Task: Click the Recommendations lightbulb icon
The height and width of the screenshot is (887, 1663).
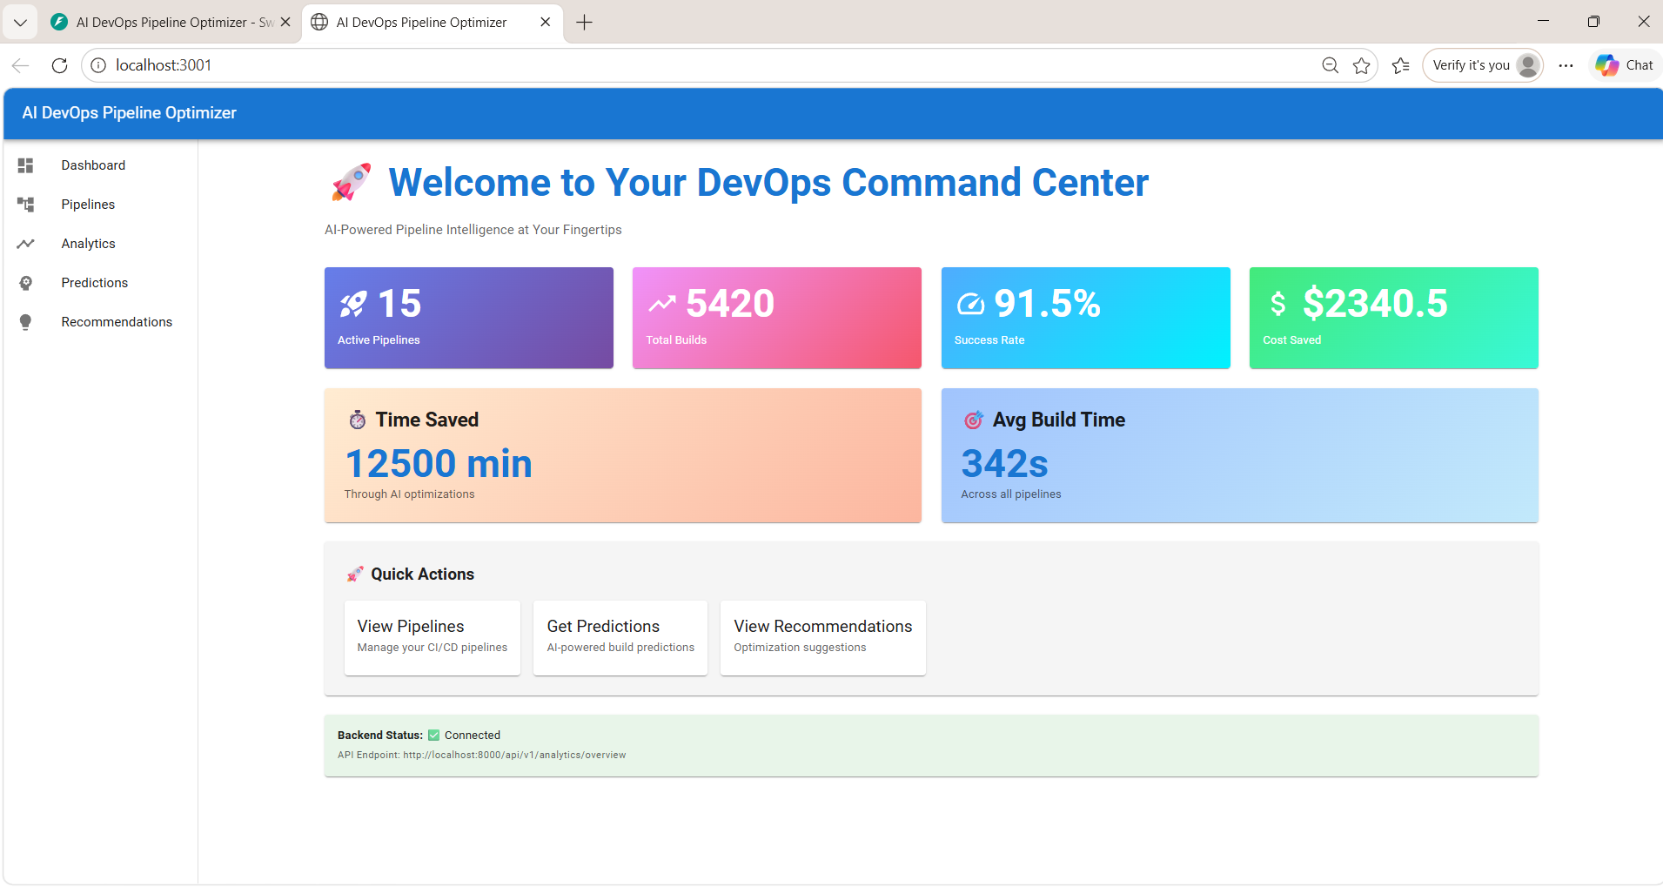Action: click(26, 321)
